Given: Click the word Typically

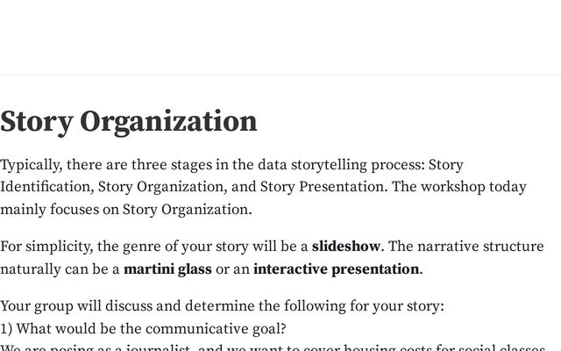Looking at the screenshot, I should [x=30, y=165].
